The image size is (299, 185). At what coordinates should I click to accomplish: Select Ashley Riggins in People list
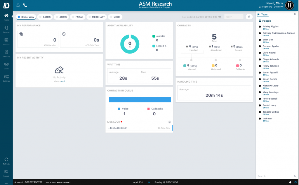[x=270, y=27]
